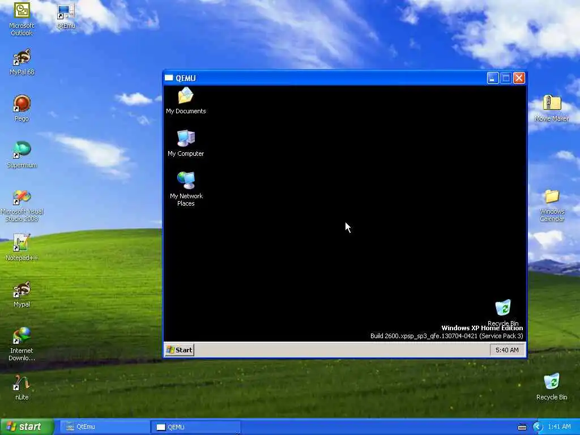Open the Microsoft Outlook desktop icon
This screenshot has height=435, width=580.
[x=22, y=19]
